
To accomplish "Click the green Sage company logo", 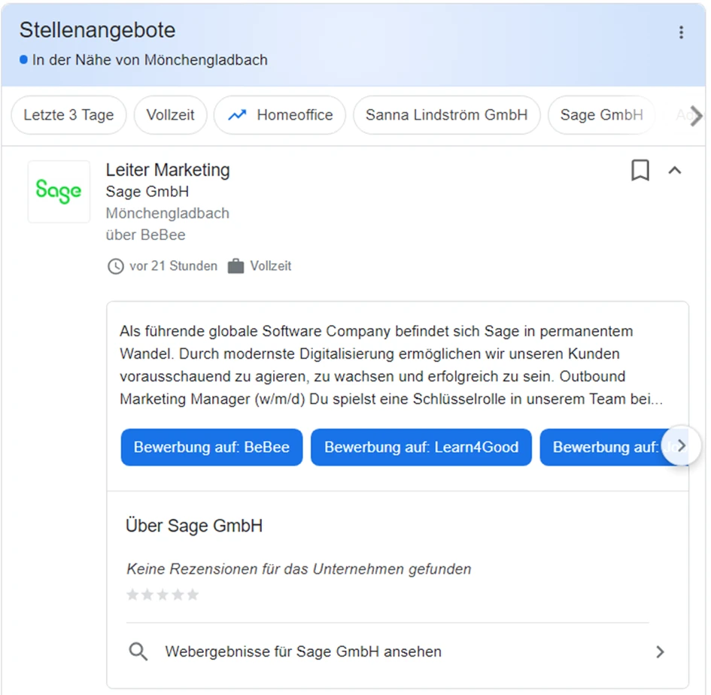I will click(59, 192).
